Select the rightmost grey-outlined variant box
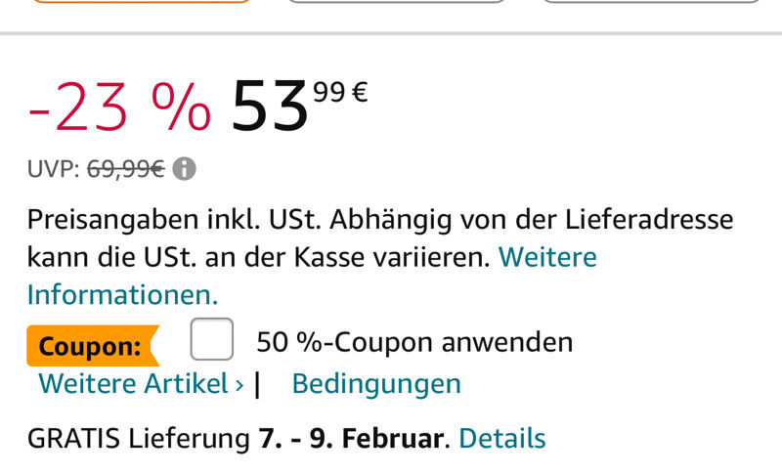This screenshot has height=475, width=782. 651,1
